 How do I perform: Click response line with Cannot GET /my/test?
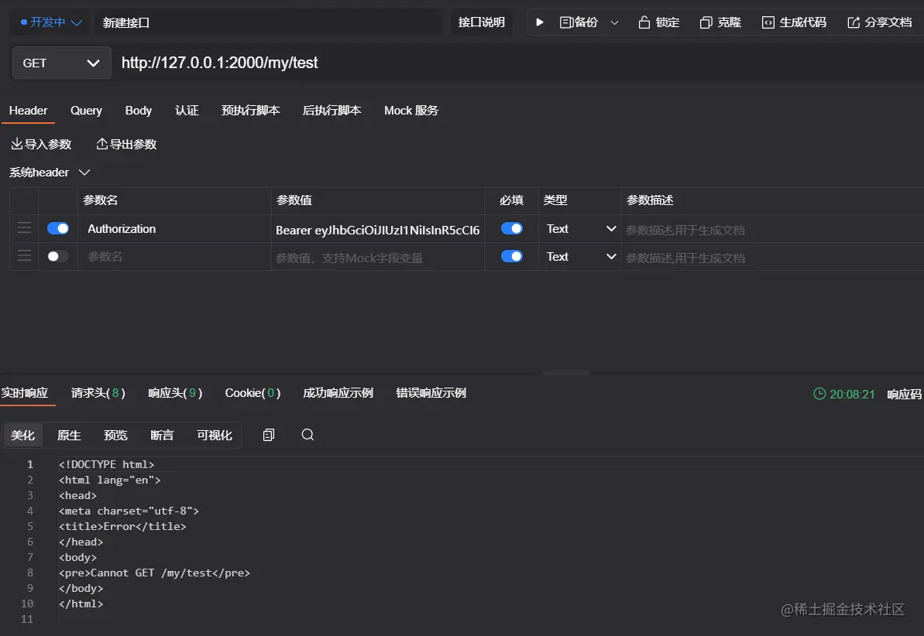[x=154, y=573]
